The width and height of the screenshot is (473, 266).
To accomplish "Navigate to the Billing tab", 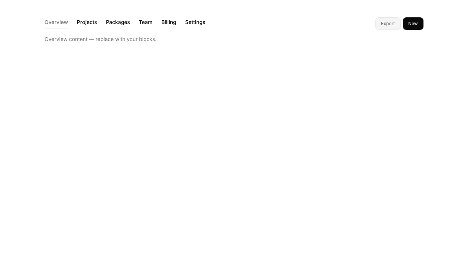I will pyautogui.click(x=169, y=22).
